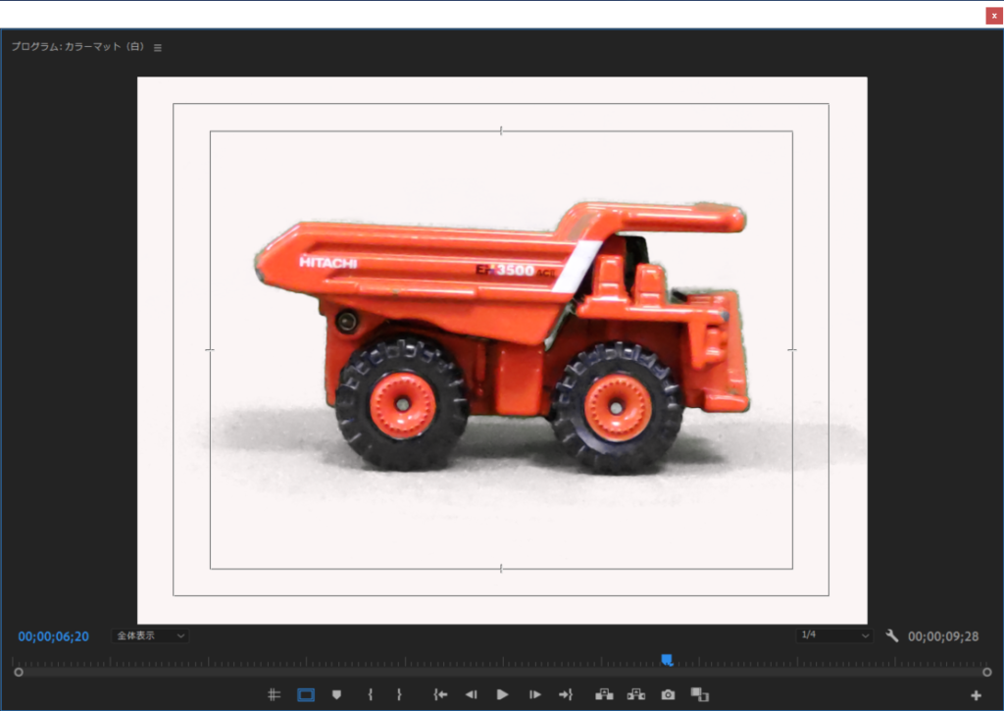Viewport: 1004px width, 711px height.
Task: Mark the In point
Action: 370,694
